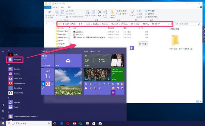Select the reLaunch shortcut file
Screen dimensions: 205x126
pyautogui.click(x=78, y=34)
